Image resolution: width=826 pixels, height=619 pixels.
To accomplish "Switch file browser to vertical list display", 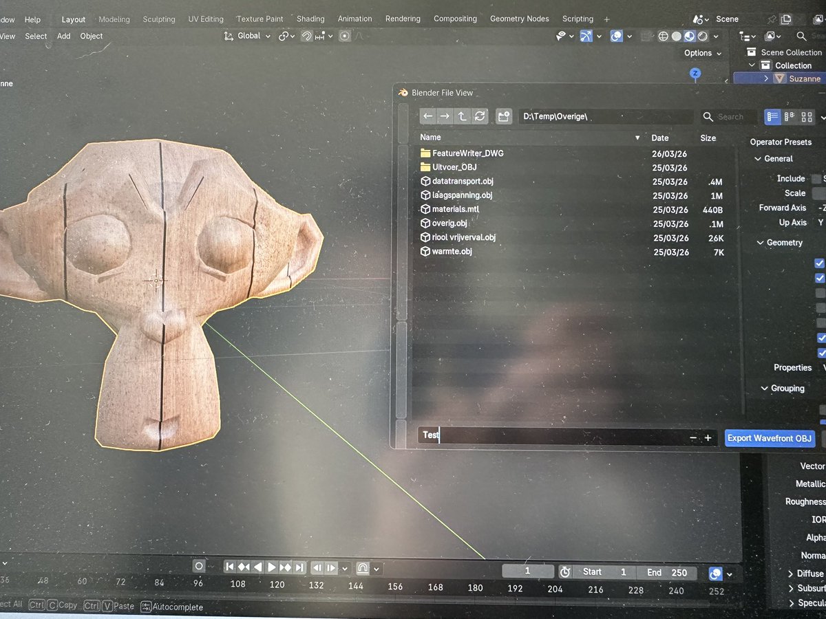I will 773,117.
